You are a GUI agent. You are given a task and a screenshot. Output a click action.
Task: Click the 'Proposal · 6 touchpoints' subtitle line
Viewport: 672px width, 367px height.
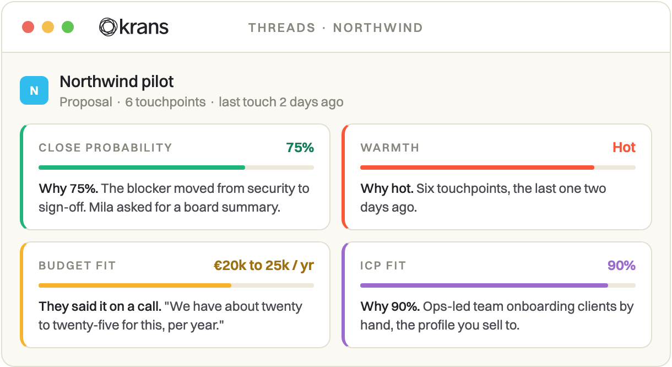[x=202, y=102]
